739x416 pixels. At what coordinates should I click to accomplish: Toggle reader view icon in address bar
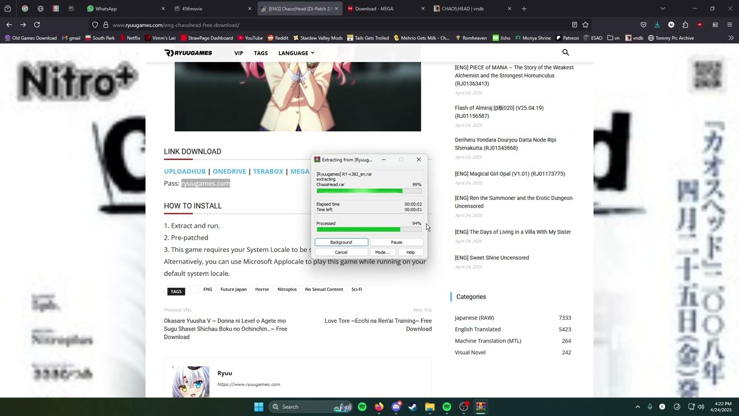coord(574,25)
